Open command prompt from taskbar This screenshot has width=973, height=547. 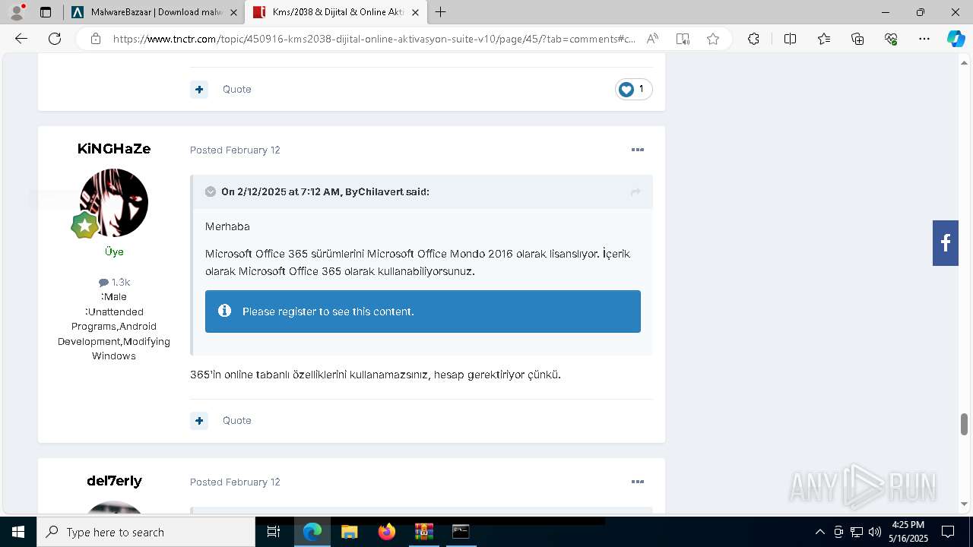(461, 532)
